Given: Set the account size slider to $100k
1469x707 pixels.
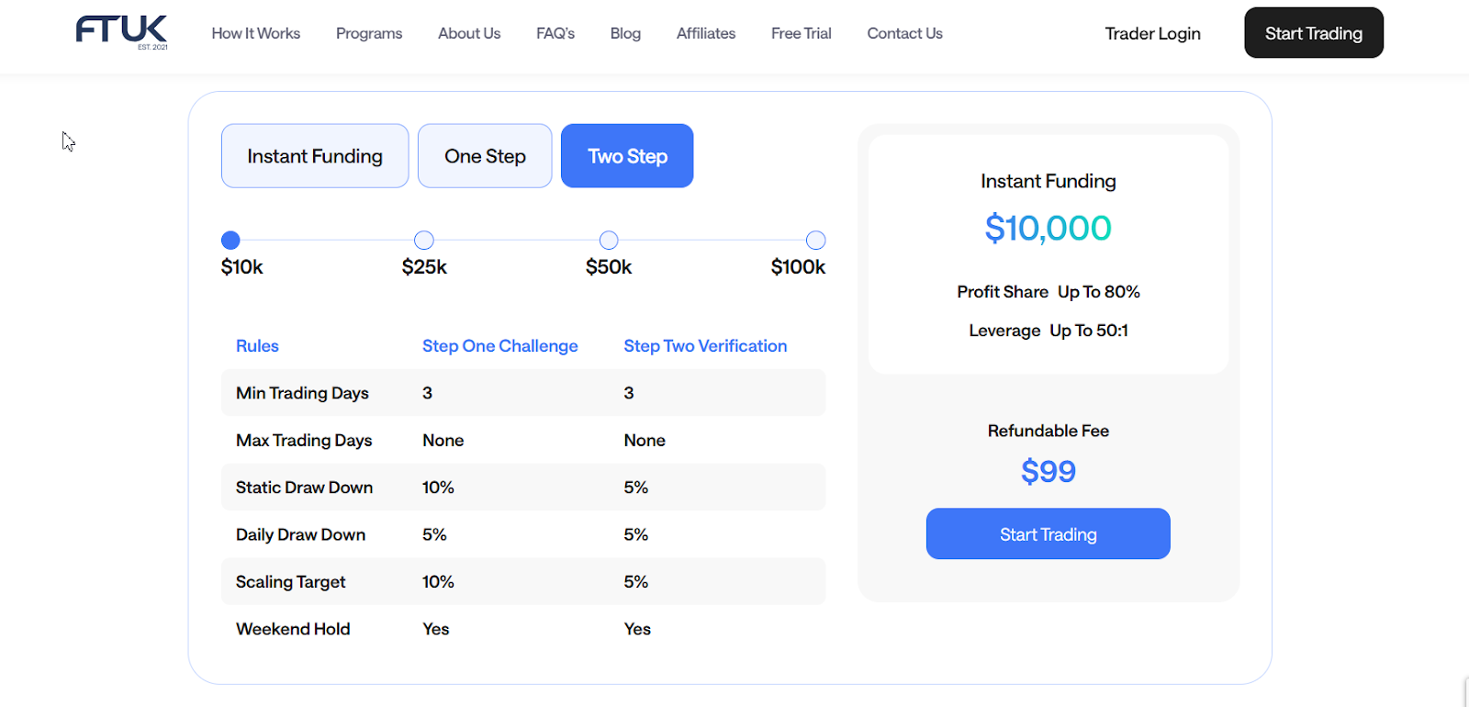Looking at the screenshot, I should click(815, 241).
